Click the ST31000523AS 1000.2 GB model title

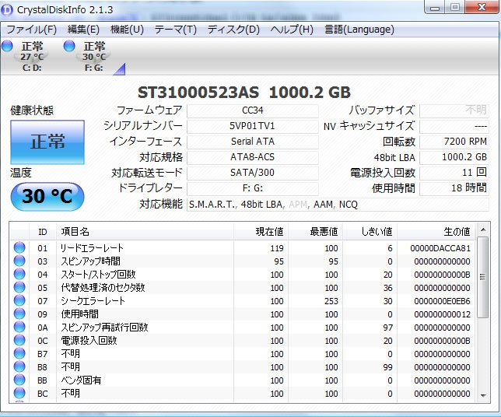click(244, 93)
